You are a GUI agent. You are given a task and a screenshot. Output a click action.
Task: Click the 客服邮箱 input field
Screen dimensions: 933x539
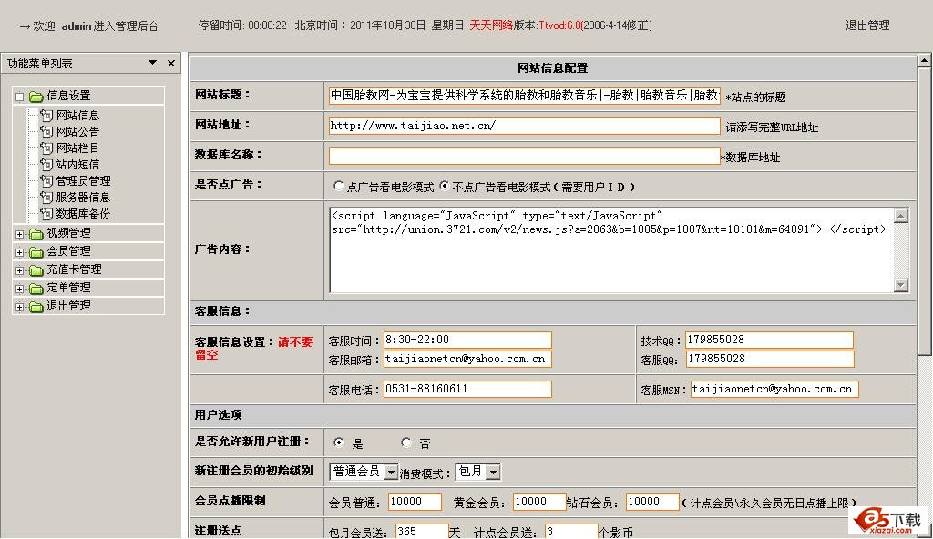pos(467,360)
